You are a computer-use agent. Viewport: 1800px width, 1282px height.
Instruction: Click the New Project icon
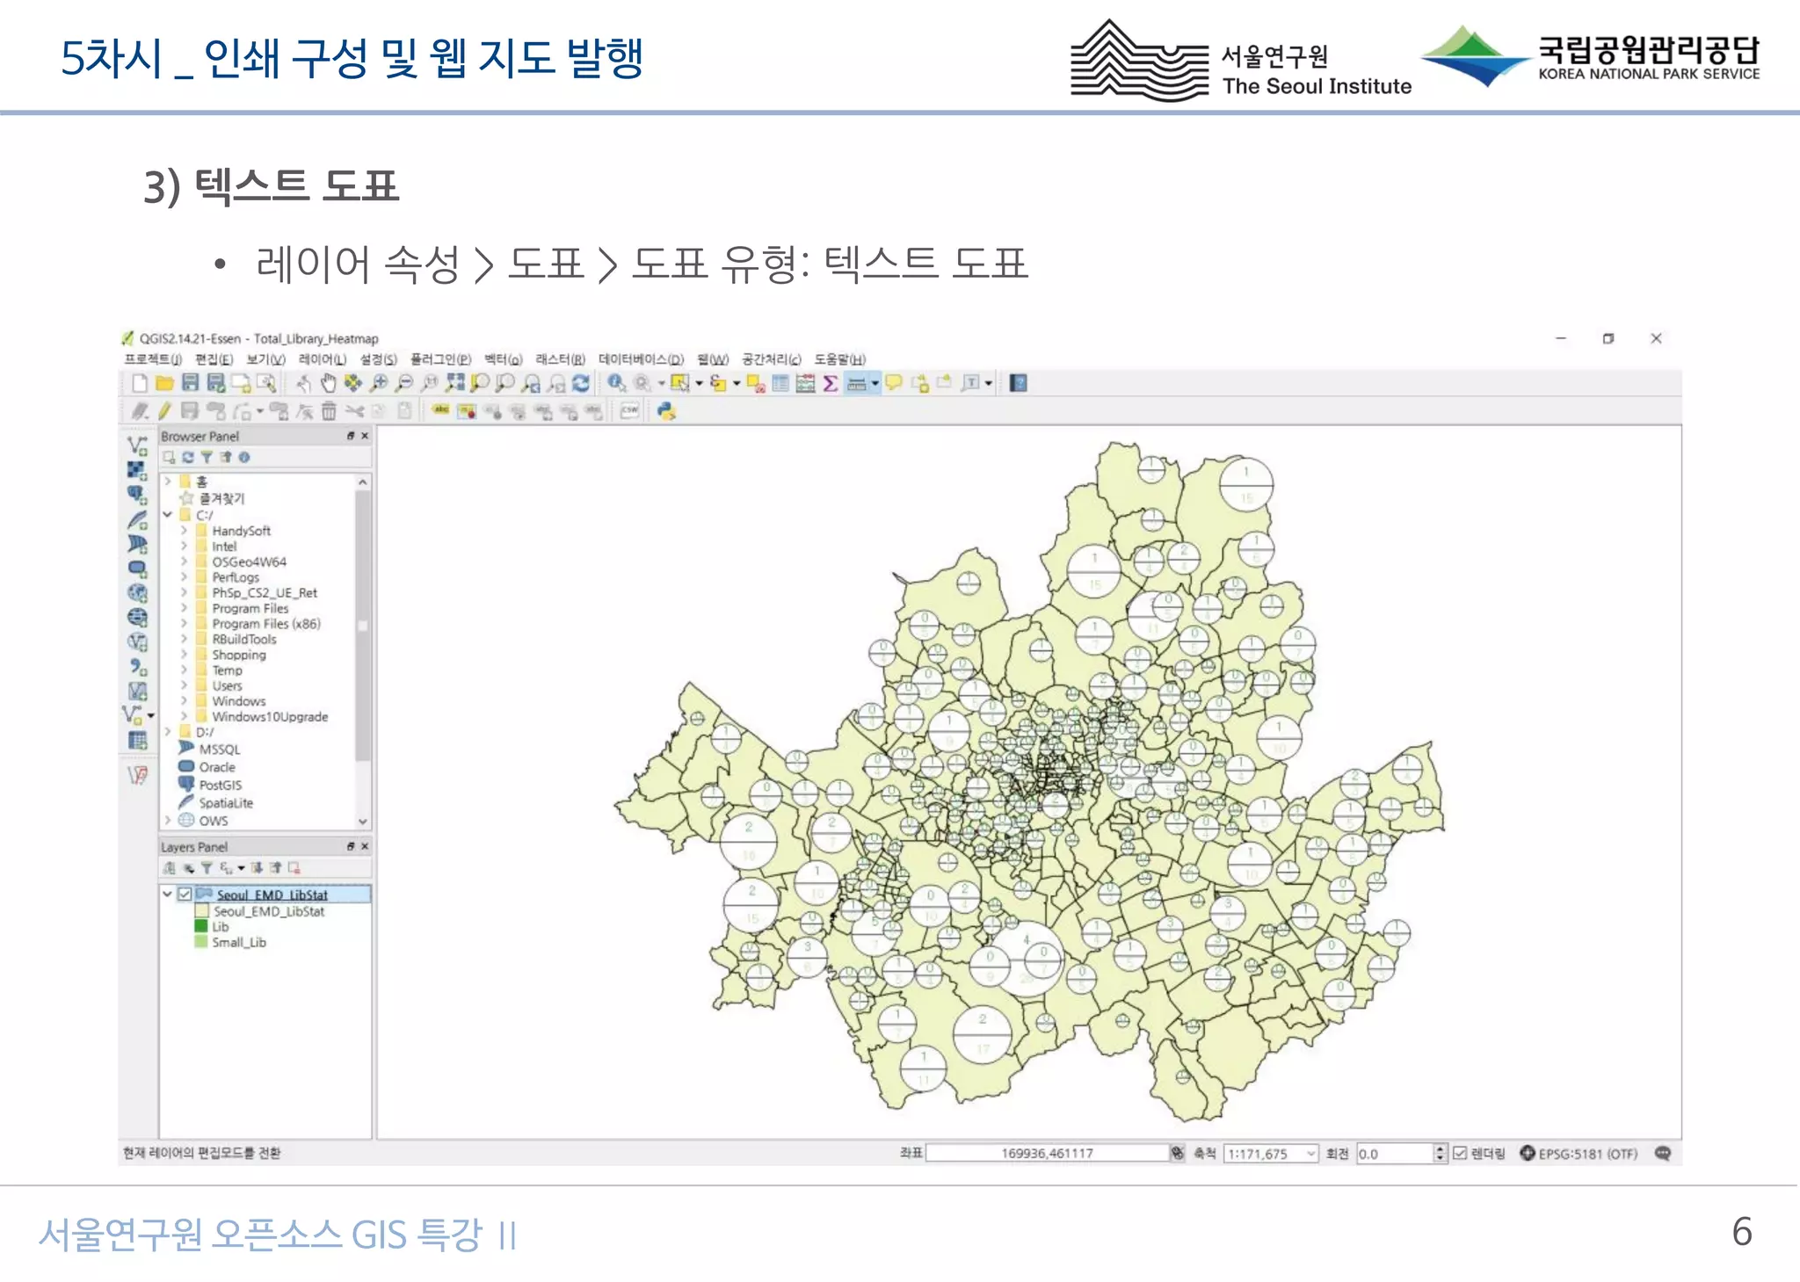(139, 383)
